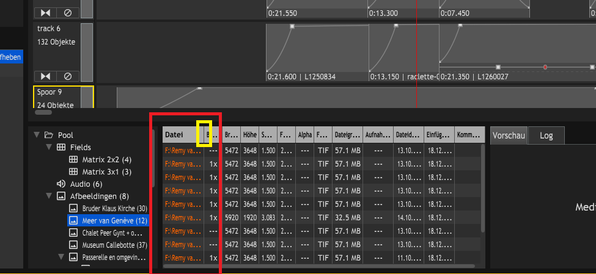Click the bowtie icon on track 6

click(x=46, y=76)
